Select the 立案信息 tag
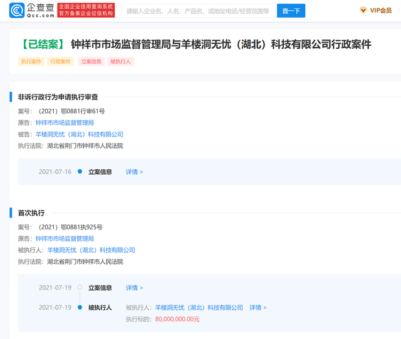401x339 pixels. pyautogui.click(x=91, y=61)
